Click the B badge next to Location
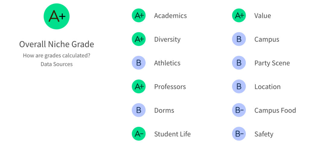The height and width of the screenshot is (148, 326). click(239, 87)
